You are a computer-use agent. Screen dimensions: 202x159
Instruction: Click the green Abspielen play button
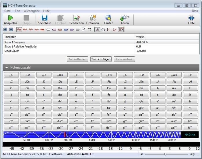pos(10,19)
